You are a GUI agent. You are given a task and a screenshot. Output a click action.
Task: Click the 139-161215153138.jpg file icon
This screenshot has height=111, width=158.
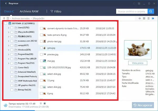(x=45, y=67)
